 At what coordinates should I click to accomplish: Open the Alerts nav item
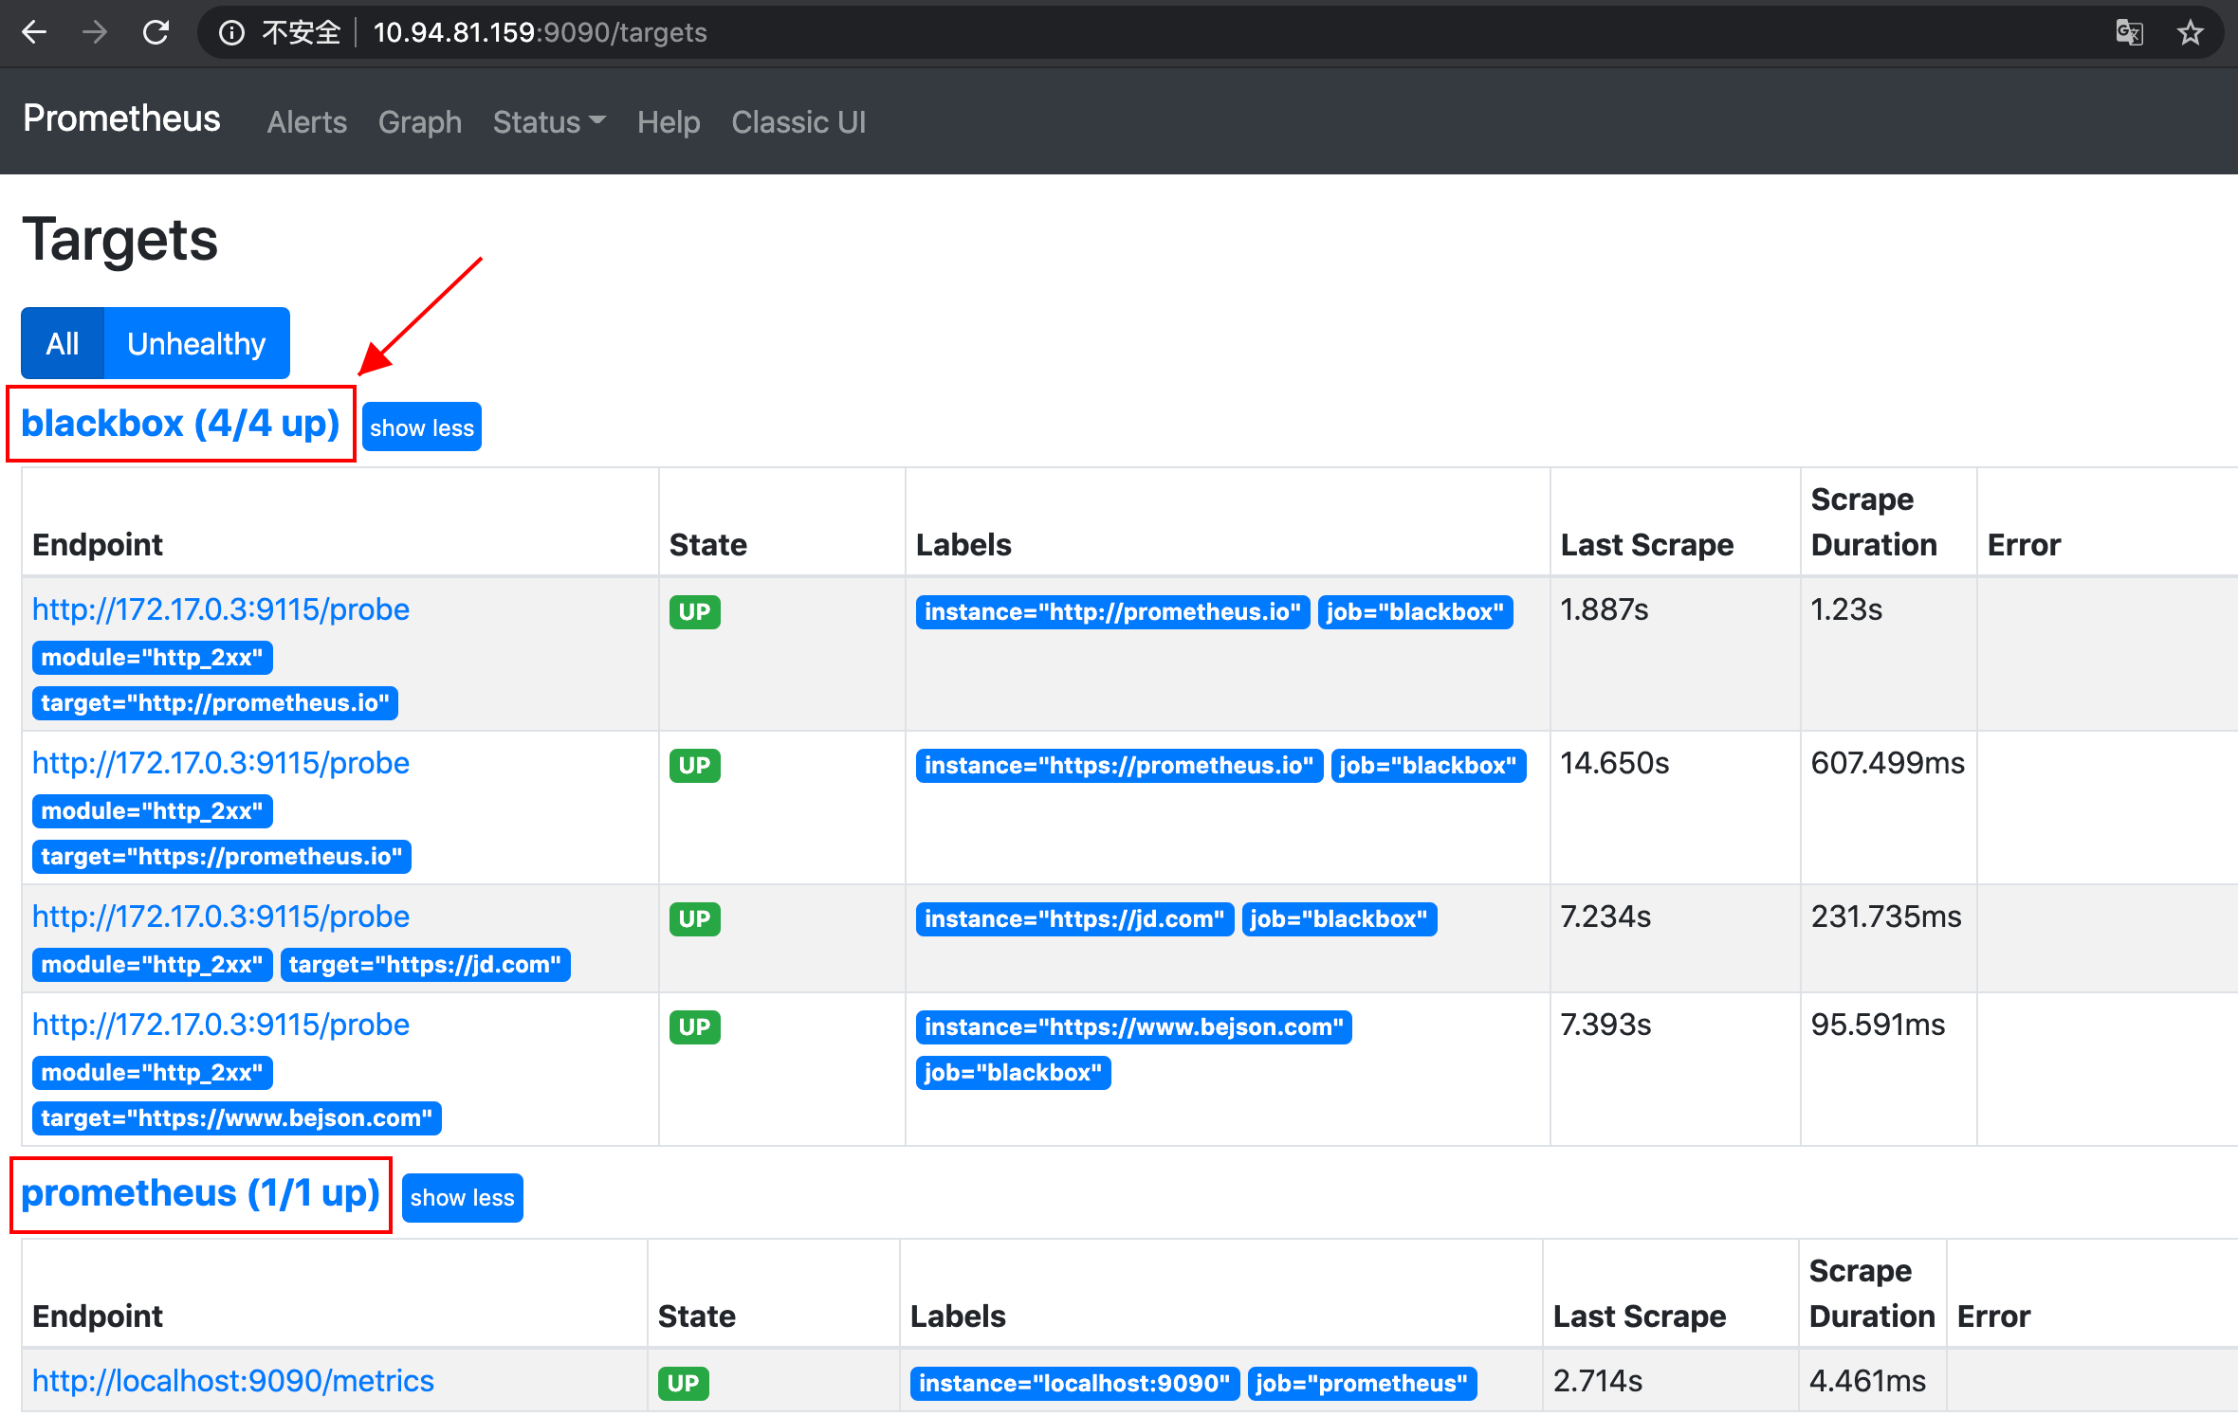pos(306,122)
